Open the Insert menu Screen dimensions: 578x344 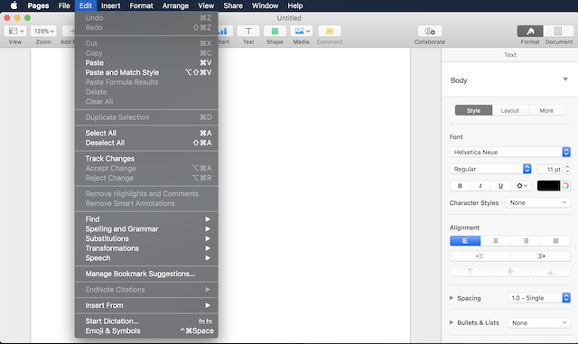point(110,5)
